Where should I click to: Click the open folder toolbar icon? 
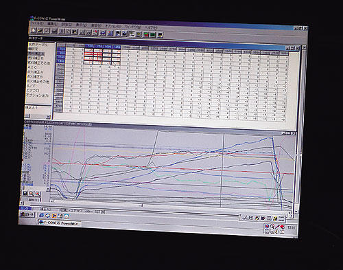(40, 30)
